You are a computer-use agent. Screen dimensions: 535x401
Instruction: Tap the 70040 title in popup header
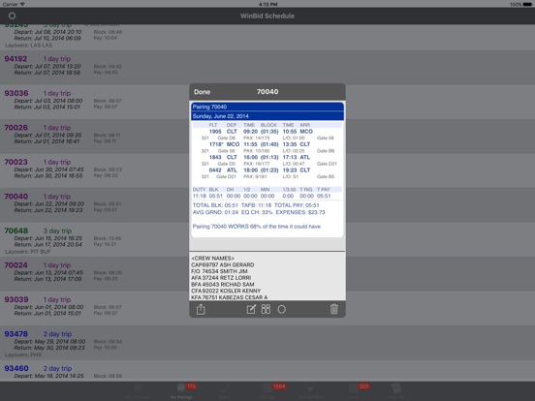[x=267, y=92]
